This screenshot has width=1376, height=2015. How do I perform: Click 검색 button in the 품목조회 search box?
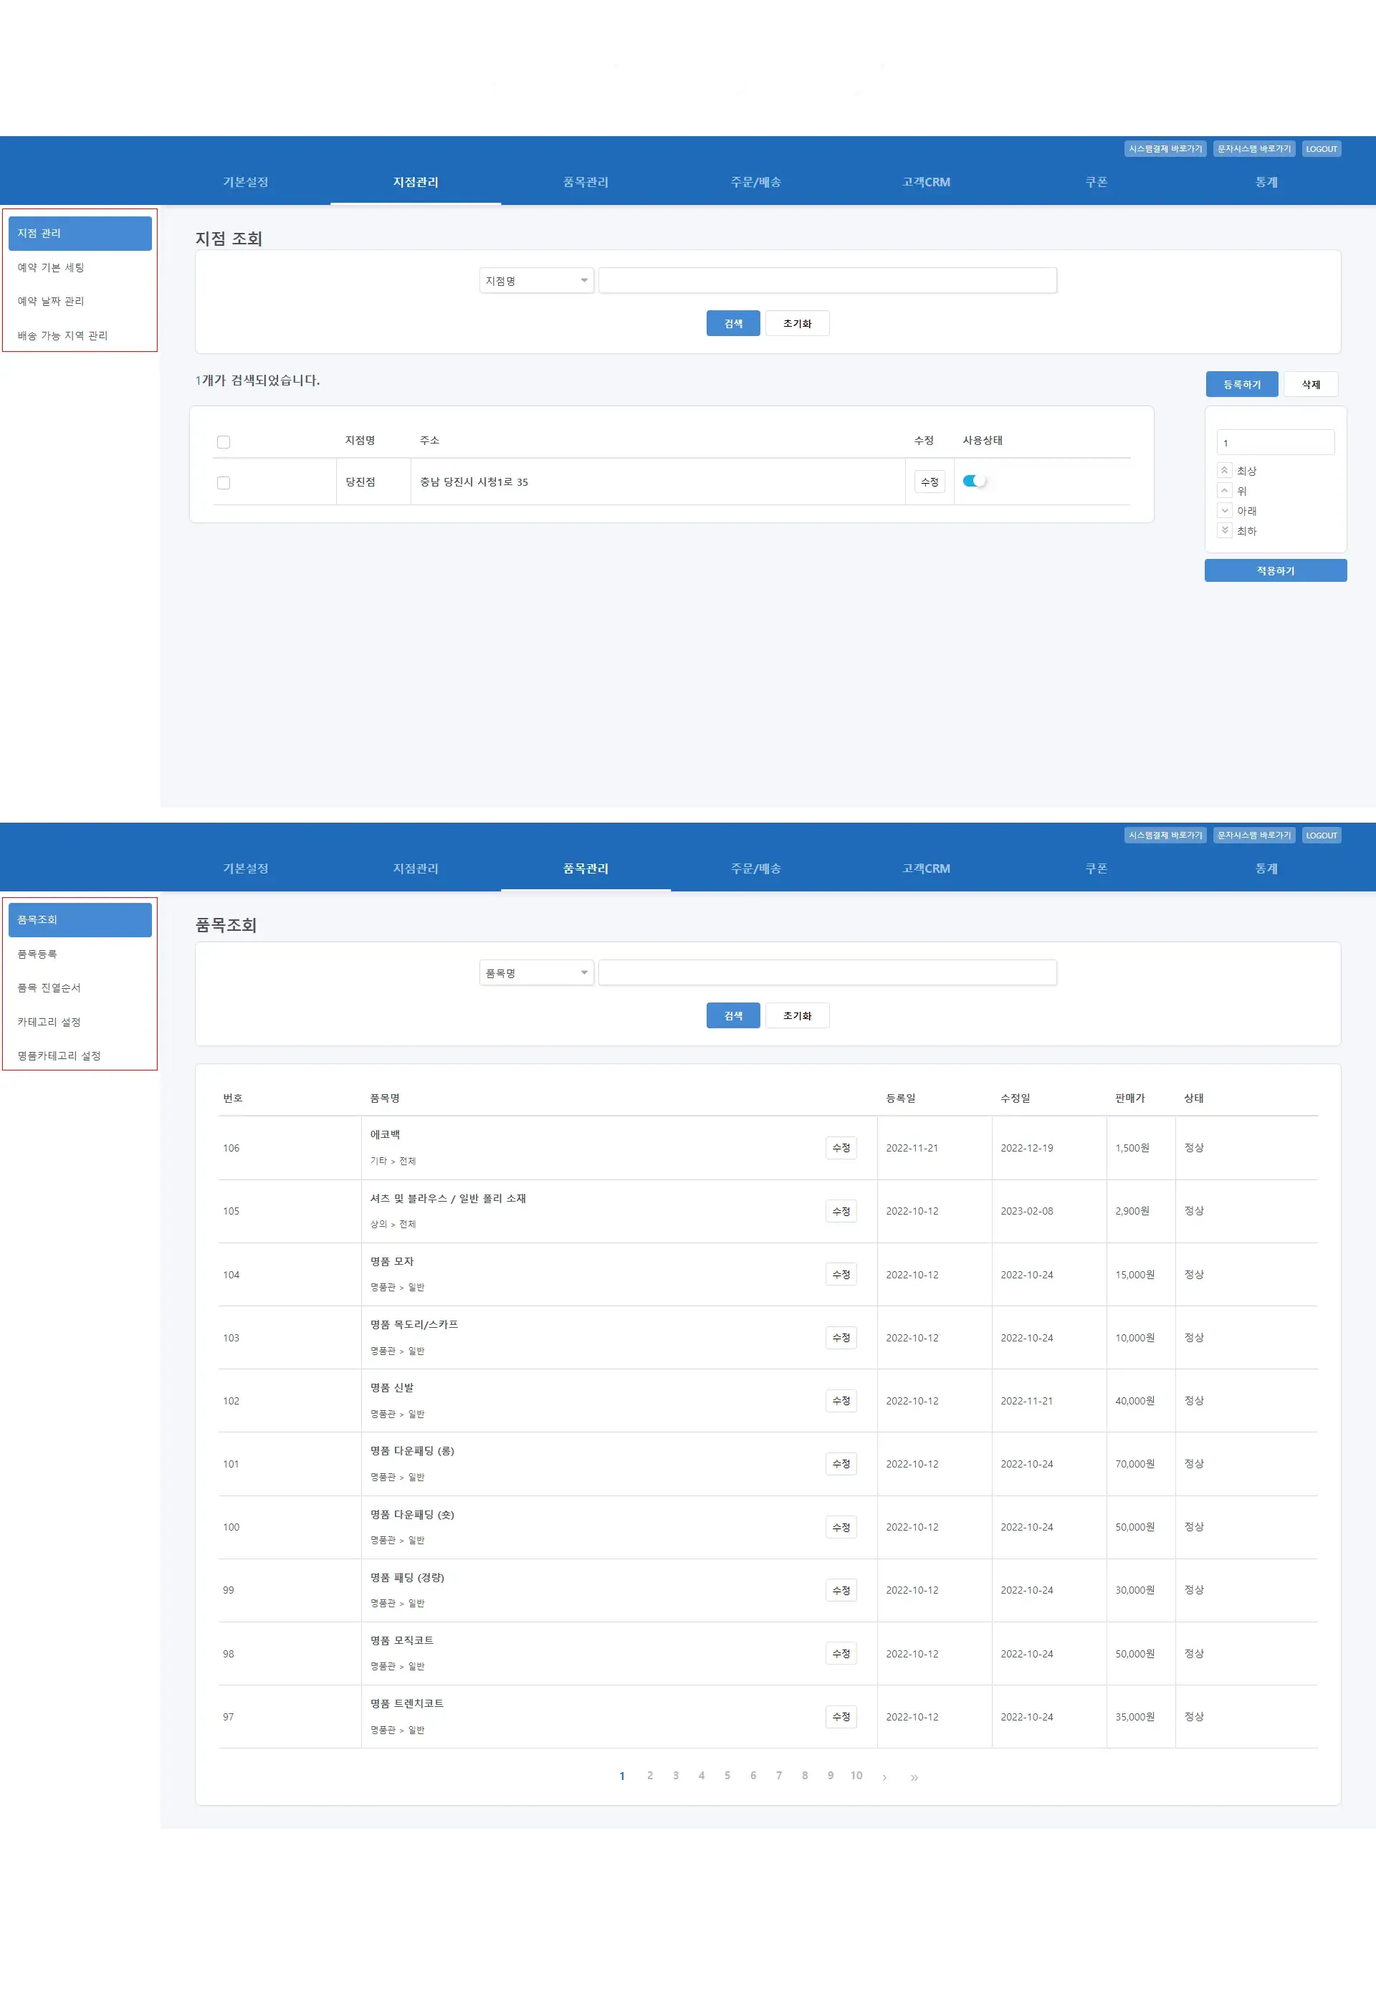click(734, 1015)
